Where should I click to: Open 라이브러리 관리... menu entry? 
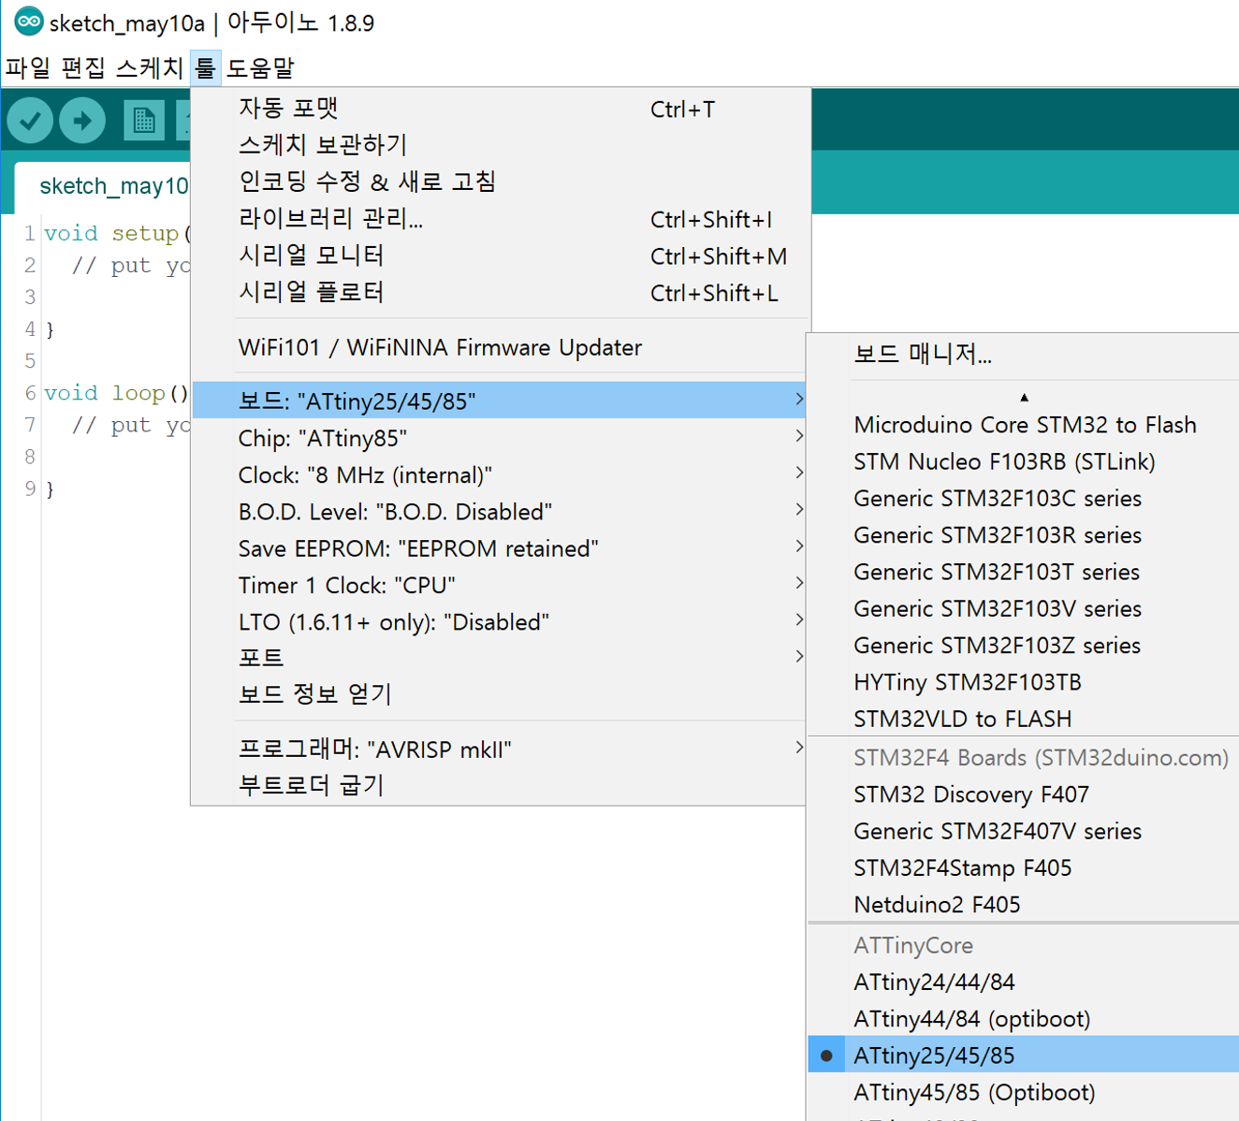coord(500,219)
